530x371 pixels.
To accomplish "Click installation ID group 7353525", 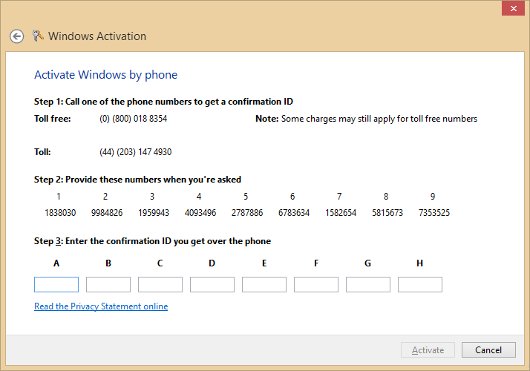I will [434, 213].
